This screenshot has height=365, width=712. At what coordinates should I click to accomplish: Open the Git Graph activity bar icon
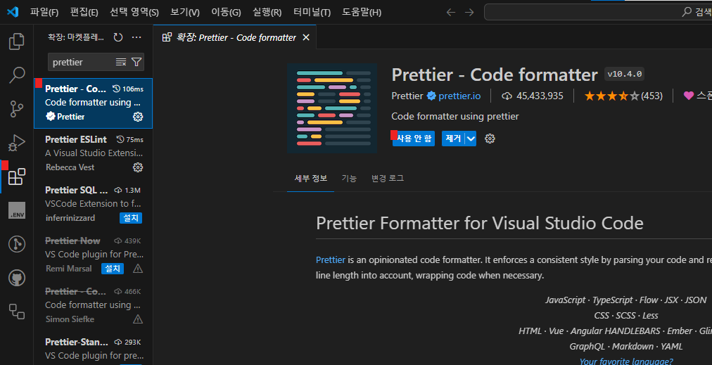[17, 244]
